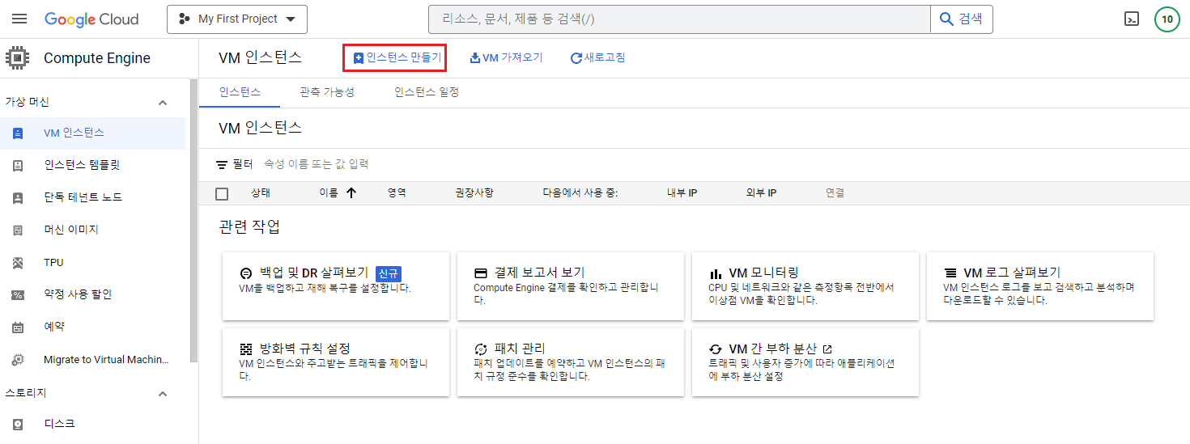The width and height of the screenshot is (1190, 444).
Task: Click the sidebar vertical scrollbar
Action: [193, 220]
